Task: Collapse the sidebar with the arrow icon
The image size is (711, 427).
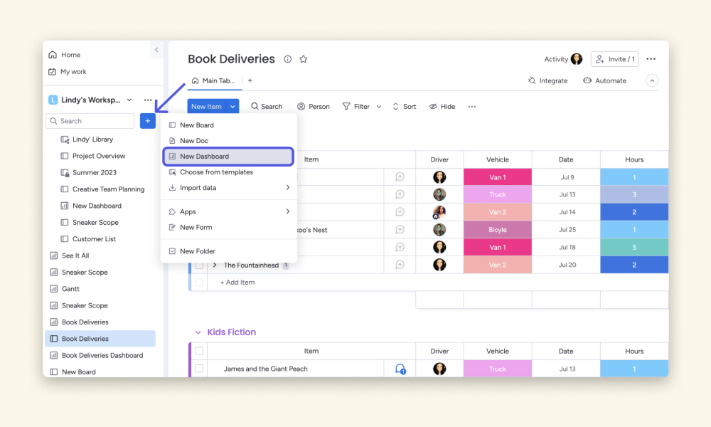Action: click(x=156, y=50)
